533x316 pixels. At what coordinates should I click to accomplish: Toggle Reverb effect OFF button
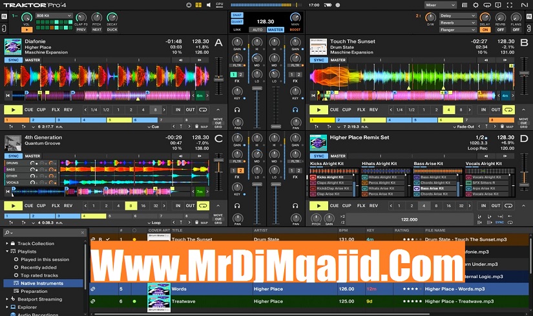coord(500,30)
